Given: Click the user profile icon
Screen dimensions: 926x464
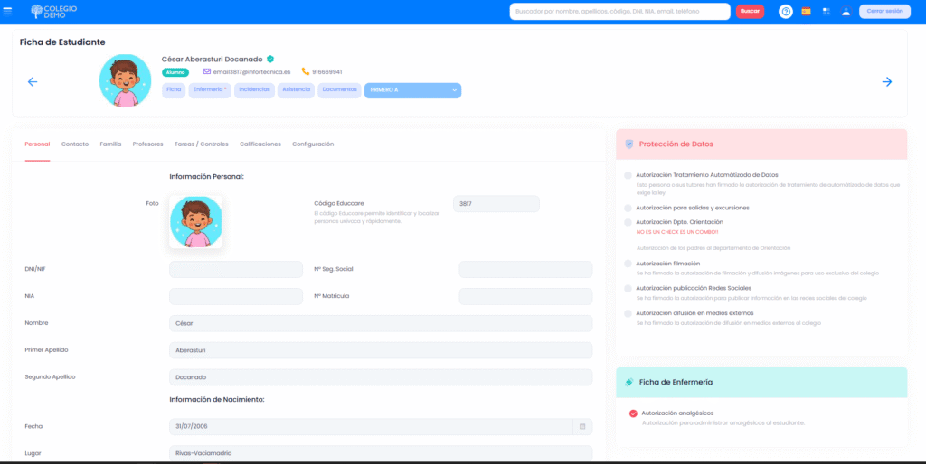Looking at the screenshot, I should pyautogui.click(x=846, y=12).
